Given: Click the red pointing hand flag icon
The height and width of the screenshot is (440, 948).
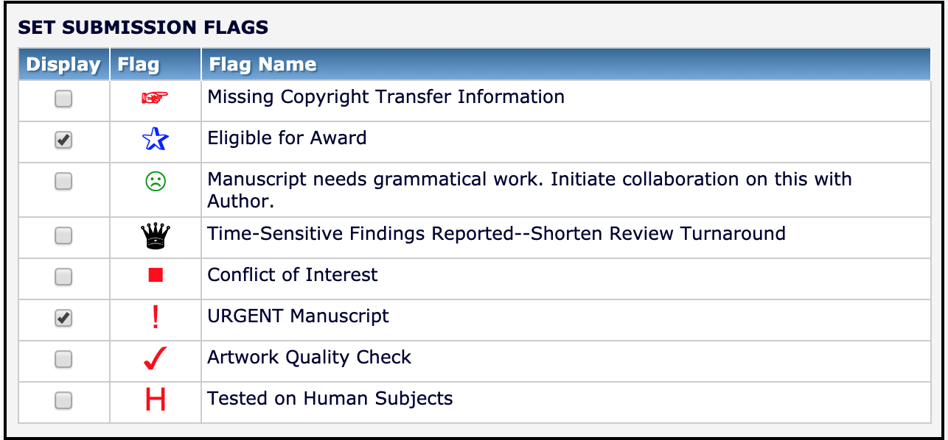Looking at the screenshot, I should click(x=155, y=98).
